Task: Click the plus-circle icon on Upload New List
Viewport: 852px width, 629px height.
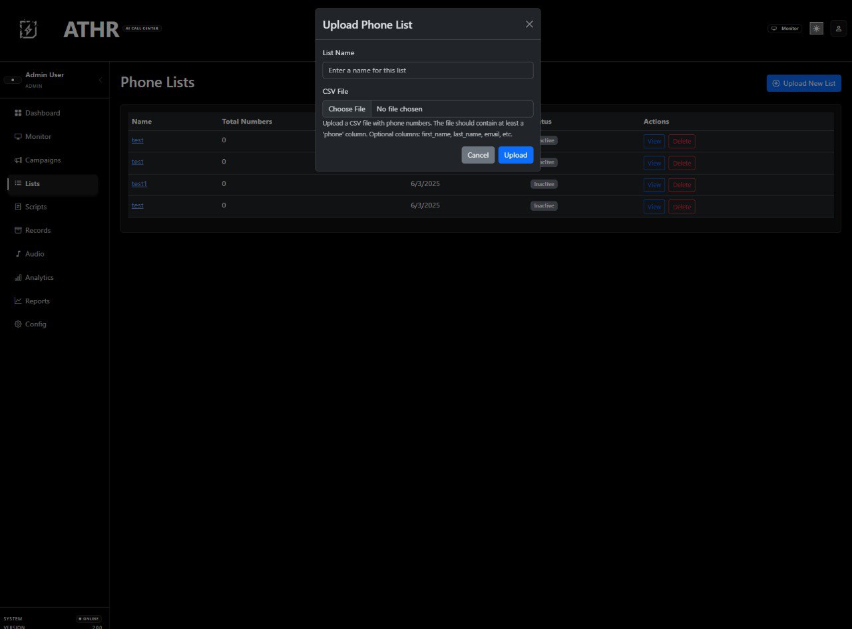Action: click(775, 83)
